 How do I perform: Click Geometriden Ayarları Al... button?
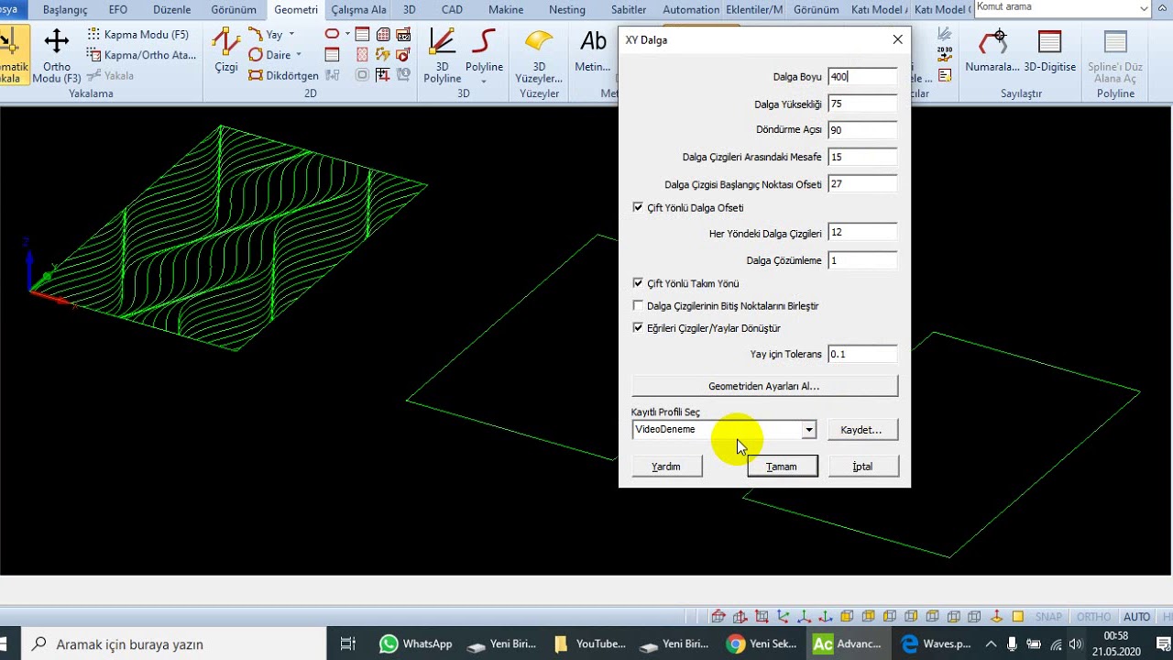click(x=764, y=386)
